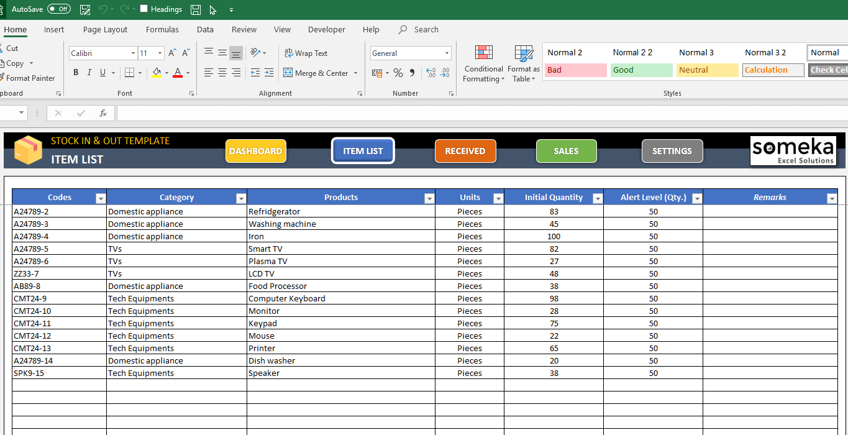Increase decimal places
The height and width of the screenshot is (435, 848).
point(430,73)
